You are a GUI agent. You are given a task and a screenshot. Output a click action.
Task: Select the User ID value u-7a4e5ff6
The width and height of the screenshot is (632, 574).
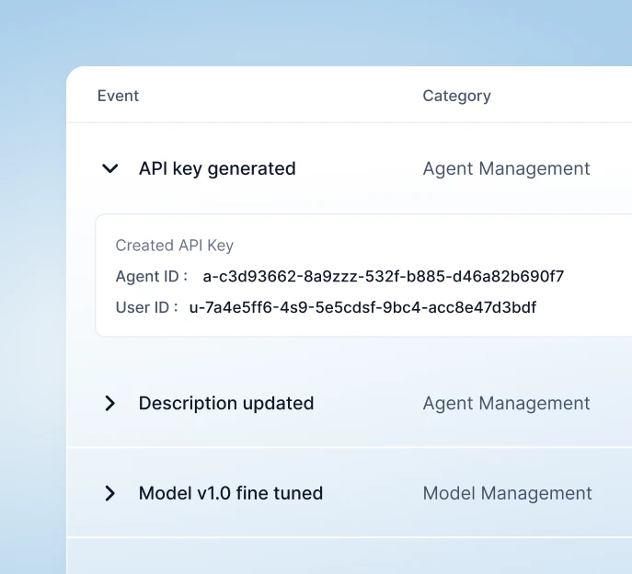(x=362, y=307)
